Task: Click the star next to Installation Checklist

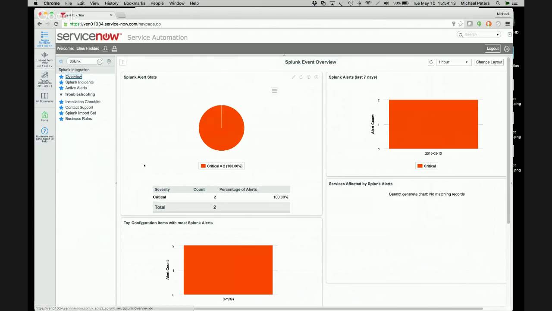Action: [61, 102]
